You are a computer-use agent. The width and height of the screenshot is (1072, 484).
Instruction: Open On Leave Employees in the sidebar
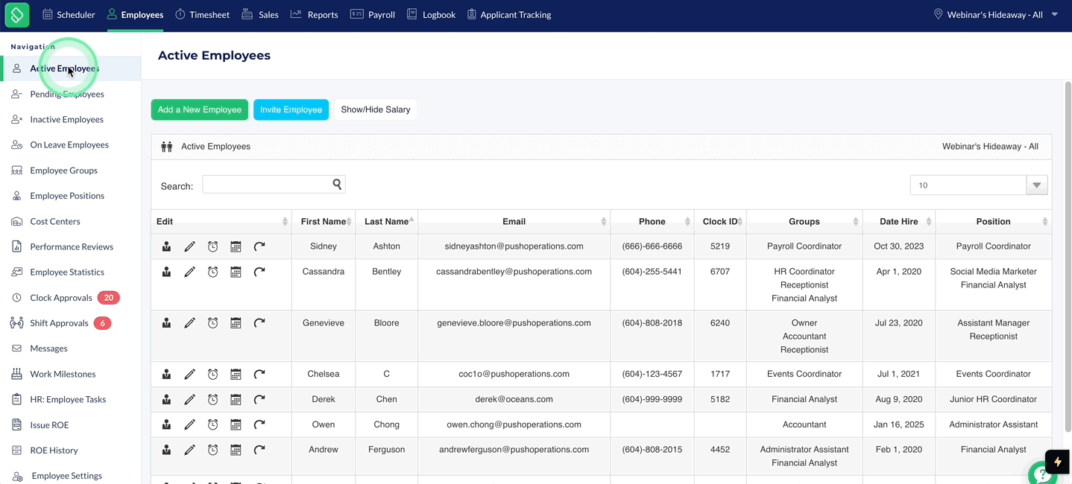coord(70,144)
